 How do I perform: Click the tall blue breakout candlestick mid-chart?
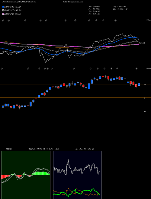click(x=89, y=86)
